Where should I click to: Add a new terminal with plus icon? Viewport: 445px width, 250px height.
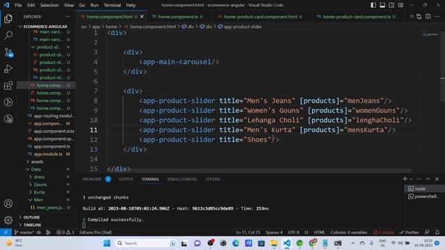405,179
